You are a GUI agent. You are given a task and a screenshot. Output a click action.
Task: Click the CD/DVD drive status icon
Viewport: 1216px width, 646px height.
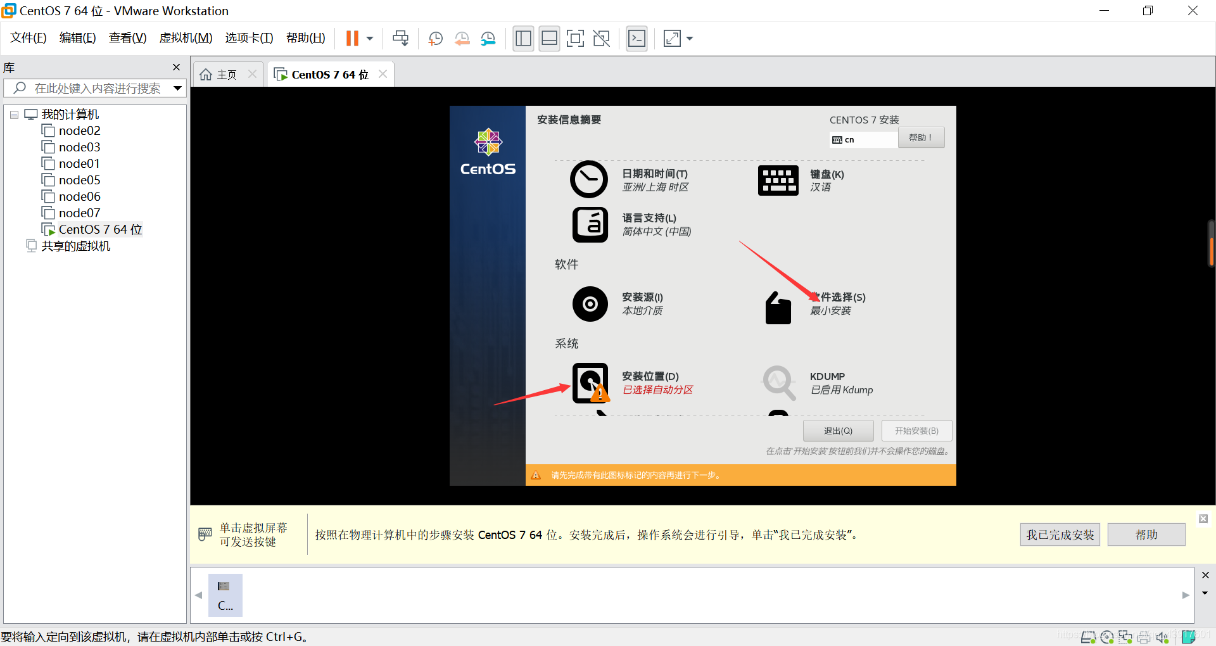coord(1107,637)
